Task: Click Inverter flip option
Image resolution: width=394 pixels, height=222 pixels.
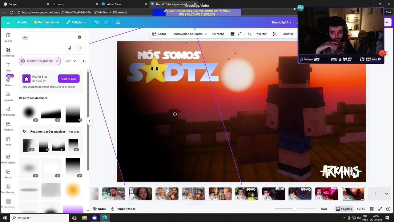Action: 261,34
